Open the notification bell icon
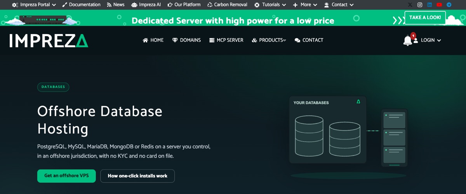 coord(407,40)
